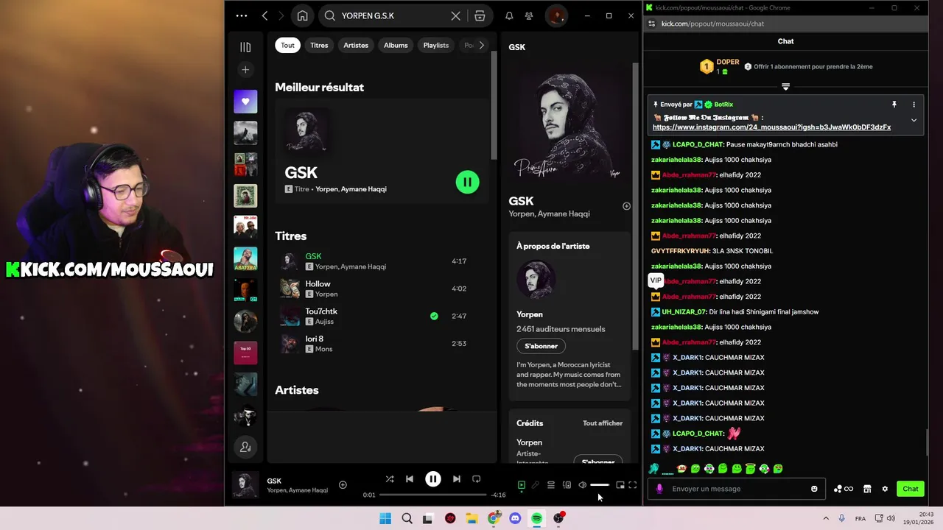The width and height of the screenshot is (943, 530).
Task: Open Windows Start menu
Action: point(385,518)
